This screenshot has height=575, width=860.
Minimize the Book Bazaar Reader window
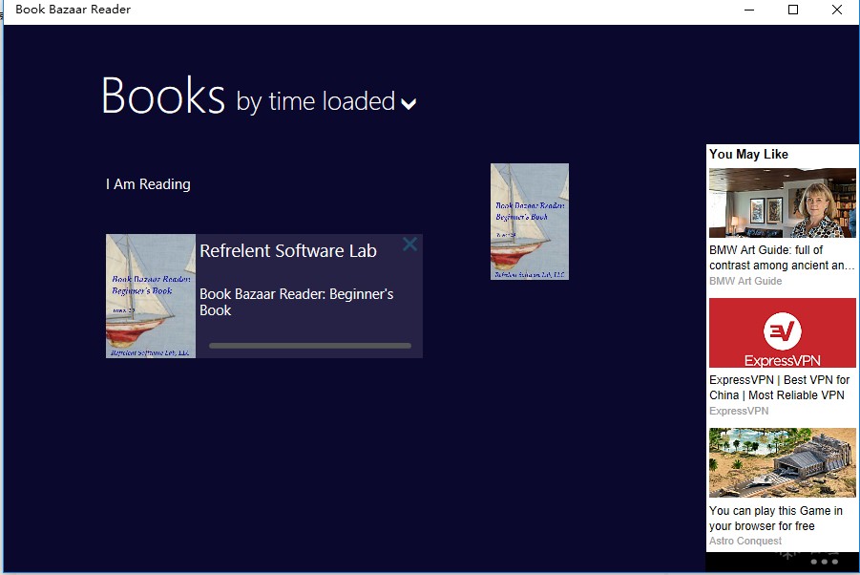tap(749, 10)
